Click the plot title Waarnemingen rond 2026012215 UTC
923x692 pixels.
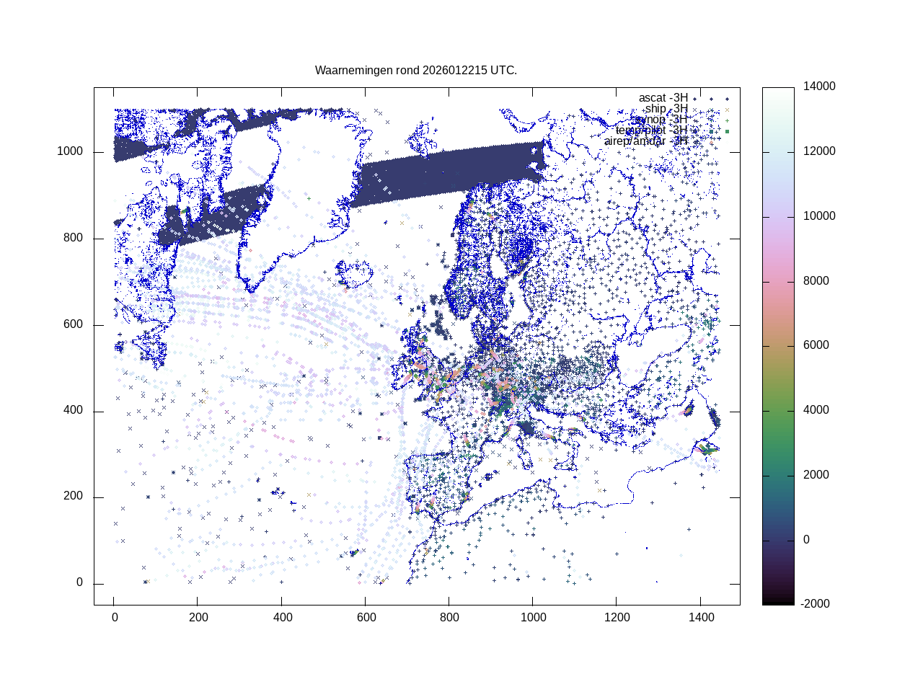(x=416, y=71)
